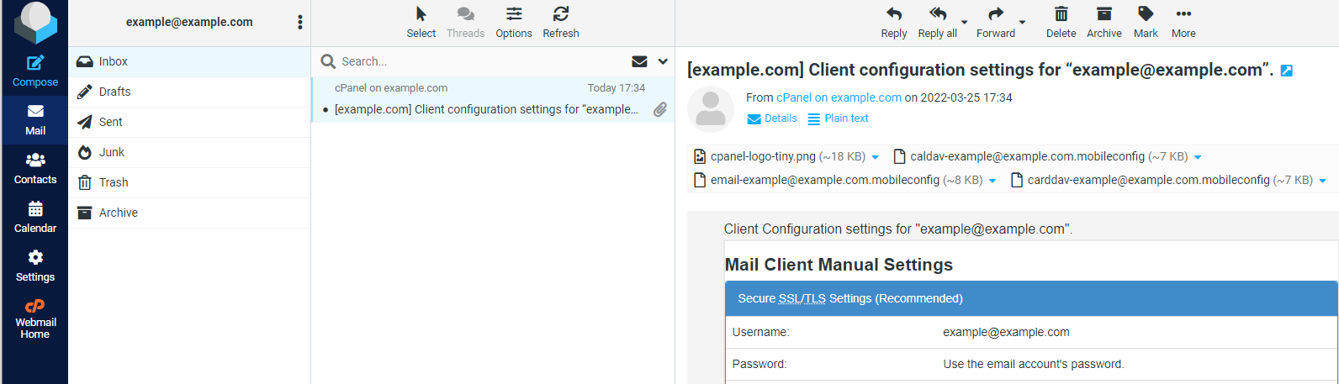Switch message view to Plain text
This screenshot has height=384, width=1339.
(839, 118)
